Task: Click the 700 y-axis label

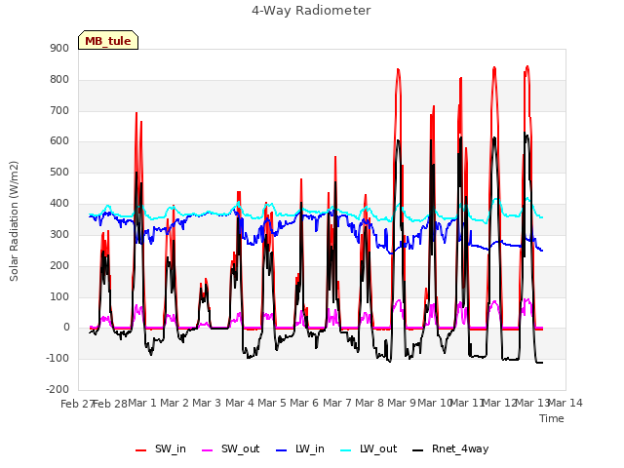Action: pos(59,110)
